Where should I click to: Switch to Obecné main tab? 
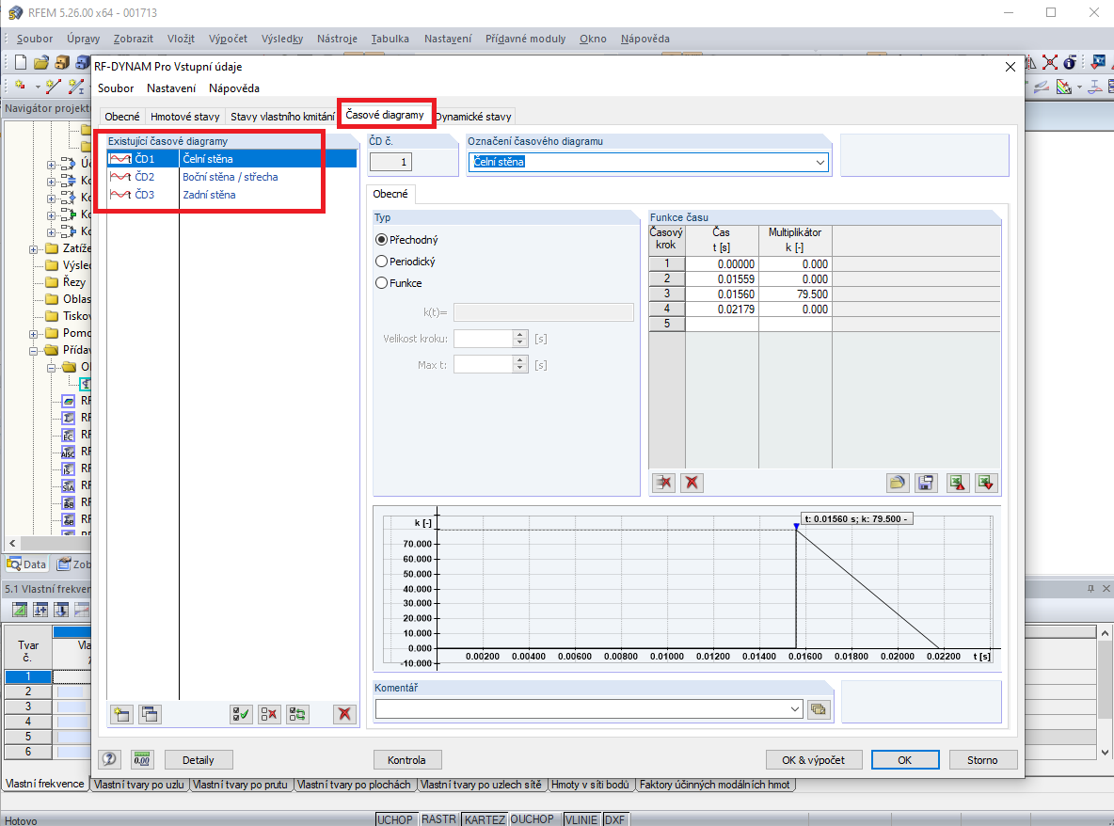point(122,117)
